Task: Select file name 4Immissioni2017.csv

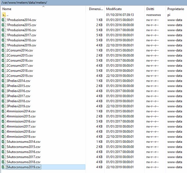Action: pyautogui.click(x=21, y=126)
